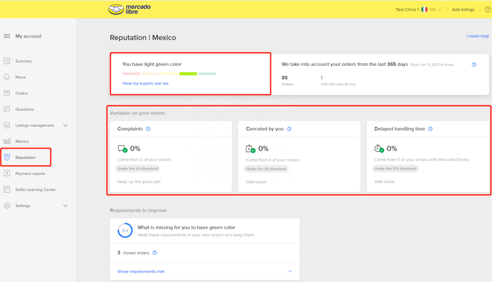Click the 3 closed orders text
This screenshot has width=492, height=282.
click(x=133, y=252)
